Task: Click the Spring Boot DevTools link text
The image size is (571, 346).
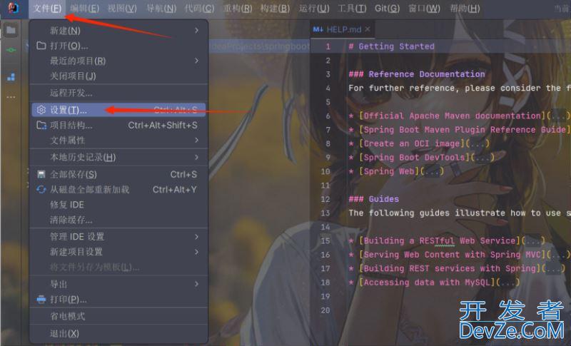Action: [x=415, y=158]
